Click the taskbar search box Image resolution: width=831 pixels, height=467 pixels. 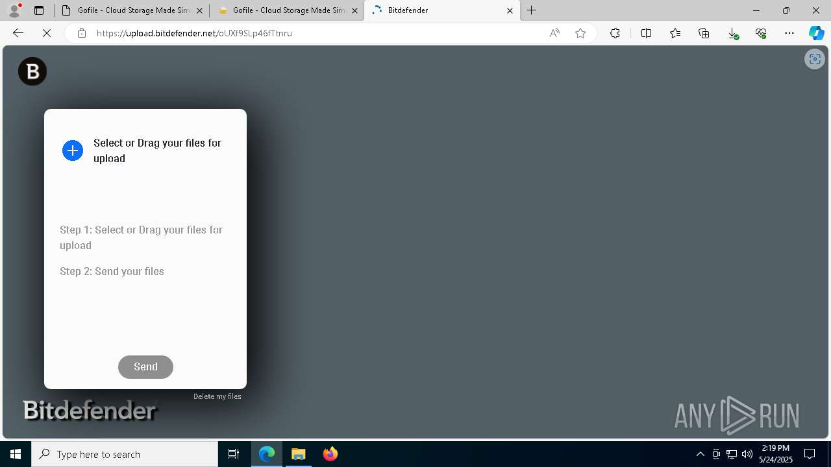tap(125, 454)
